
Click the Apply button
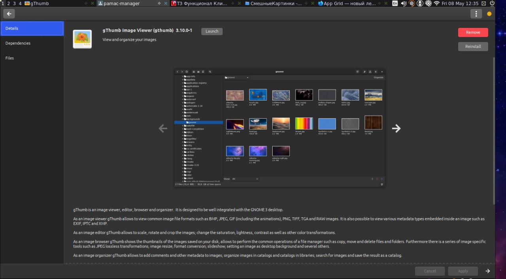(463, 271)
